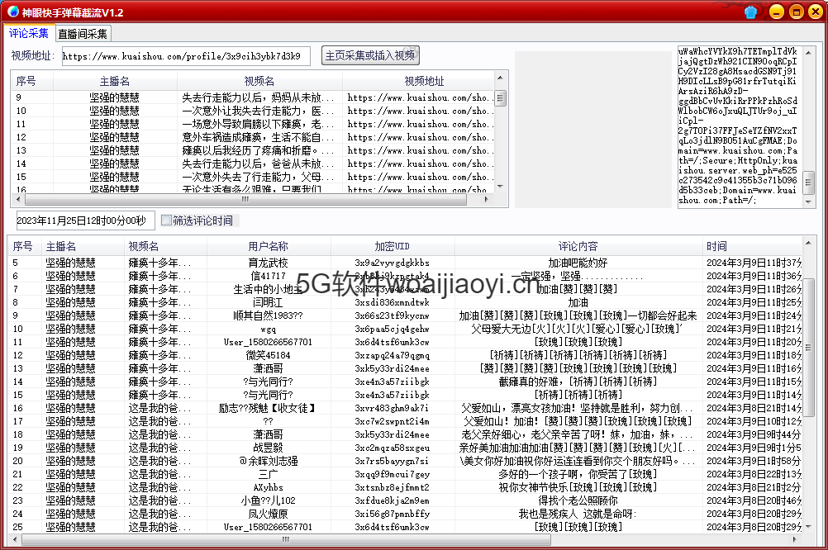Click the comments table 加密UID column header
The width and height of the screenshot is (828, 550).
coord(393,246)
